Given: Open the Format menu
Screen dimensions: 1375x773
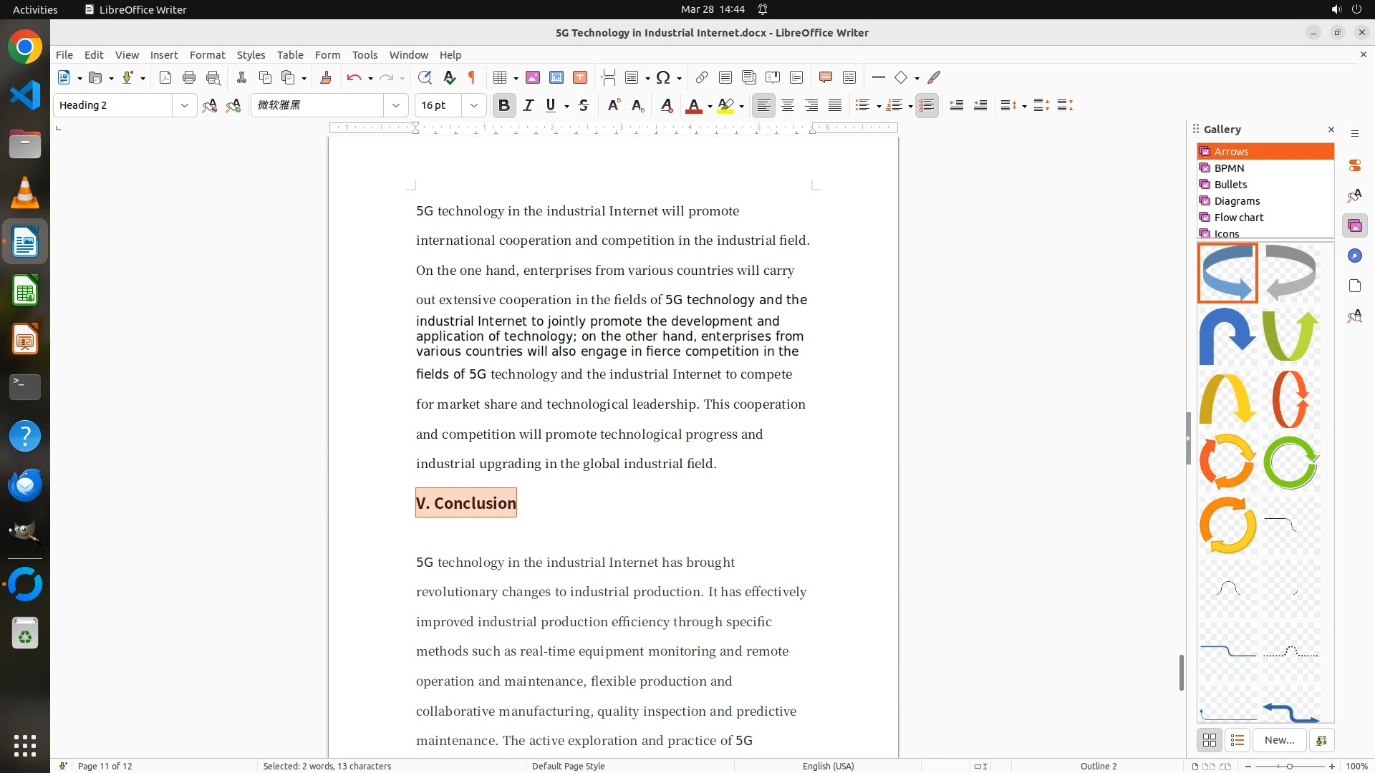Looking at the screenshot, I should (207, 55).
